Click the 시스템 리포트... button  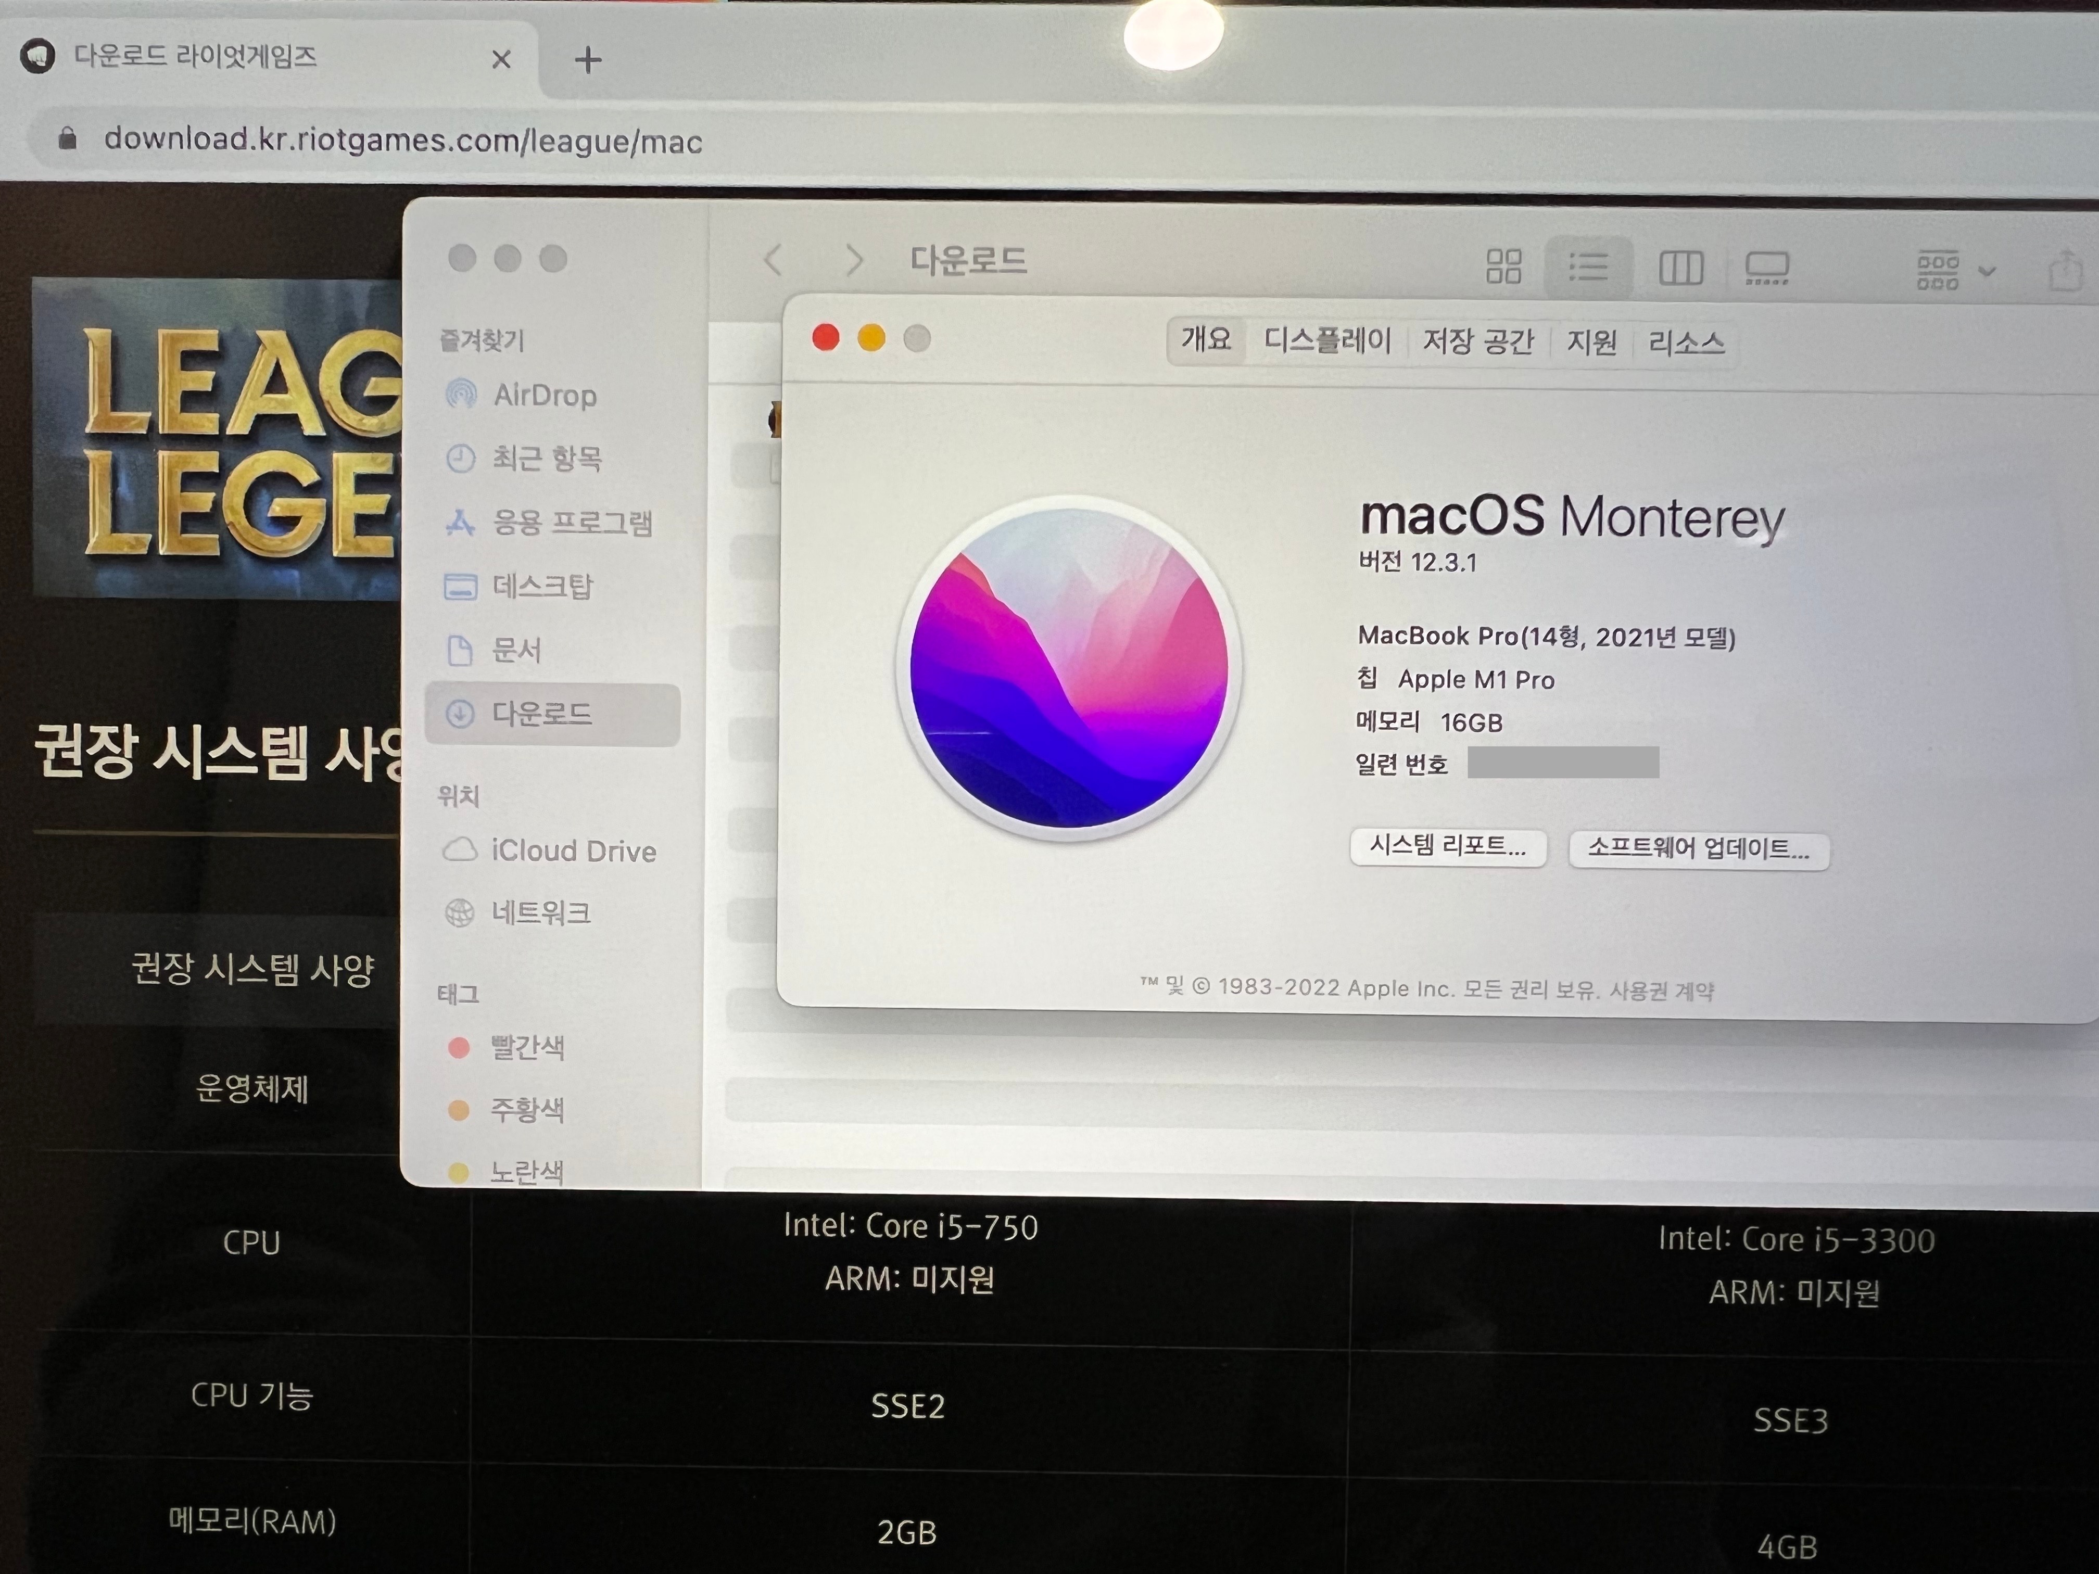1448,846
